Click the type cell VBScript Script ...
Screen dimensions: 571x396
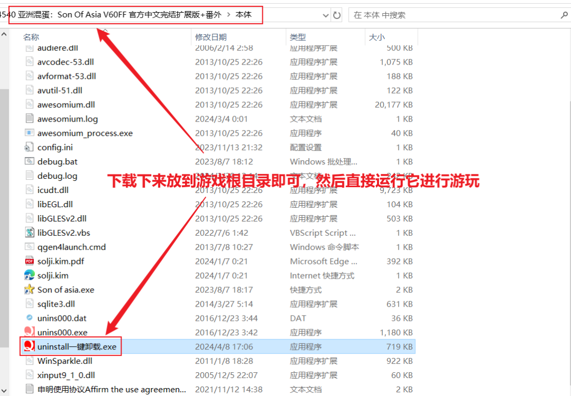pyautogui.click(x=323, y=233)
